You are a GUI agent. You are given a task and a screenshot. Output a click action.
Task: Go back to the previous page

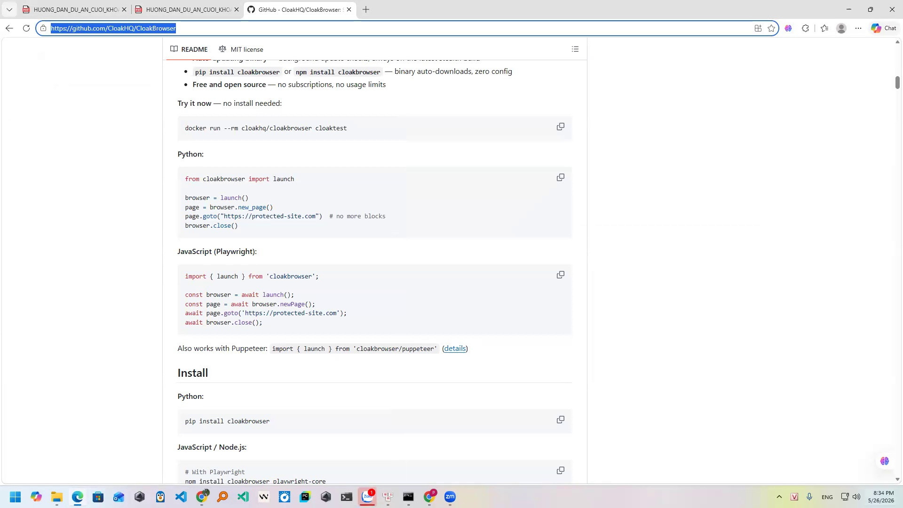tap(9, 28)
